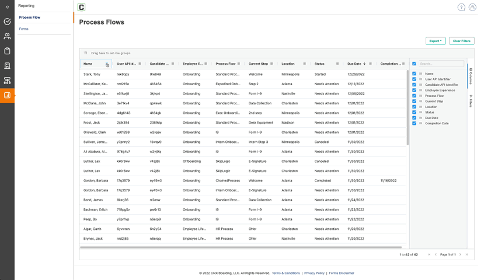Toggle the Completion Date column checkbox
The width and height of the screenshot is (498, 280).
click(414, 123)
